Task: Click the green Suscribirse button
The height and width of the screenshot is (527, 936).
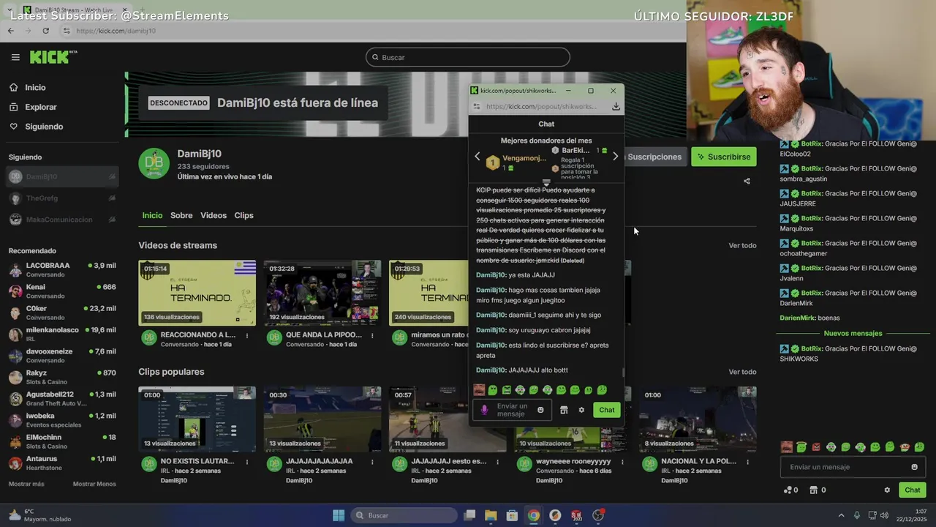Action: (723, 157)
